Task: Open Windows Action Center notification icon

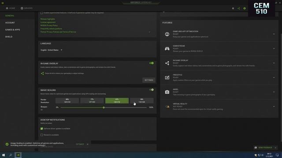Action: coord(277,155)
